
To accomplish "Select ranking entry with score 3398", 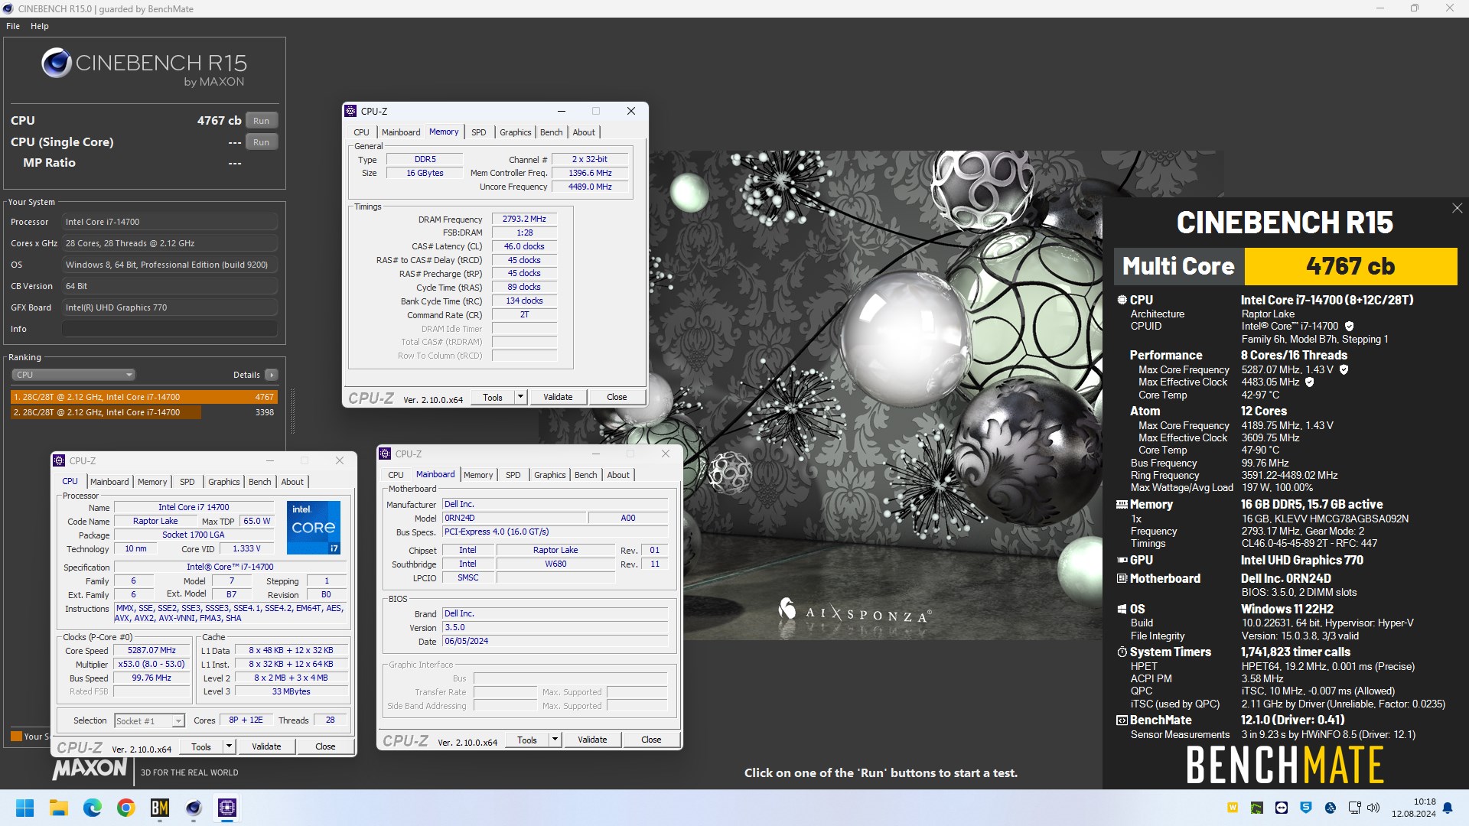I will [144, 412].
